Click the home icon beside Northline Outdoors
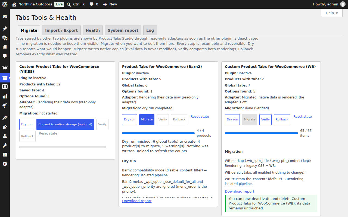 pos(14,4)
